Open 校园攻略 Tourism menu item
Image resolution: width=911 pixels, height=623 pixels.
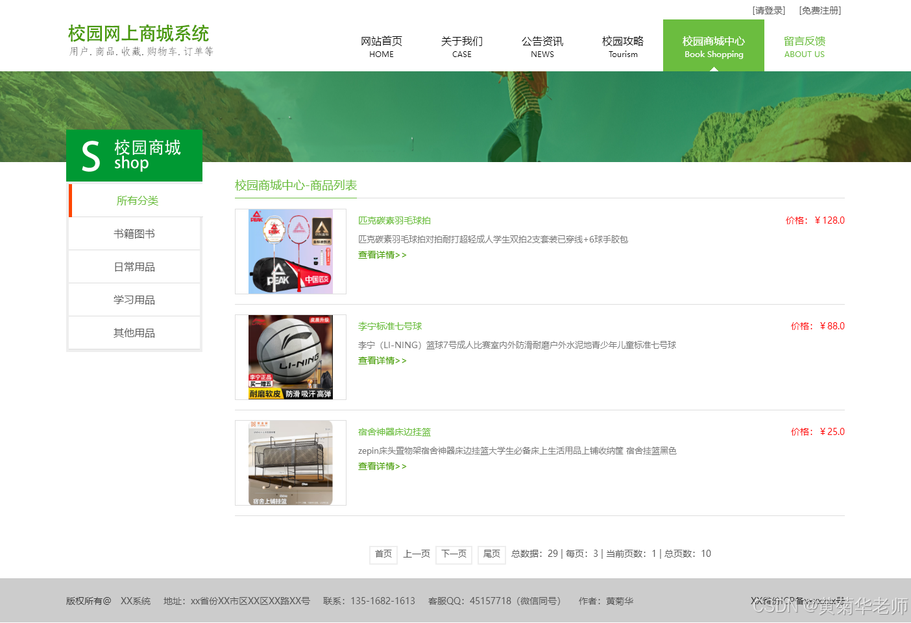(623, 47)
